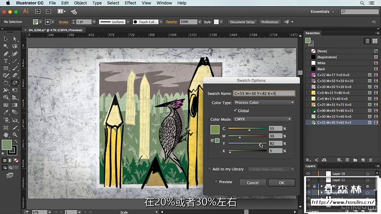Select the Direct Selection tool
This screenshot has width=381, height=214.
15,39
